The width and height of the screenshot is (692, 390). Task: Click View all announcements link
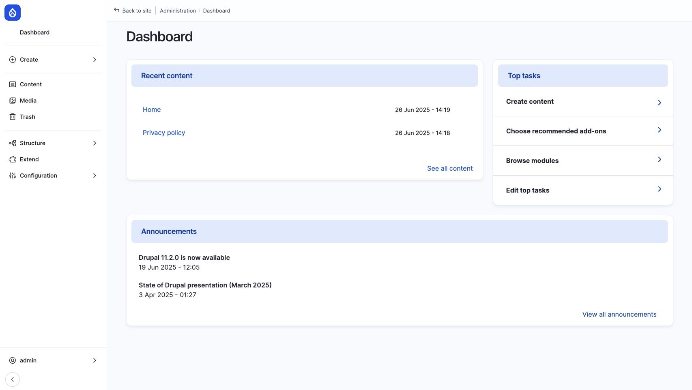(x=619, y=314)
